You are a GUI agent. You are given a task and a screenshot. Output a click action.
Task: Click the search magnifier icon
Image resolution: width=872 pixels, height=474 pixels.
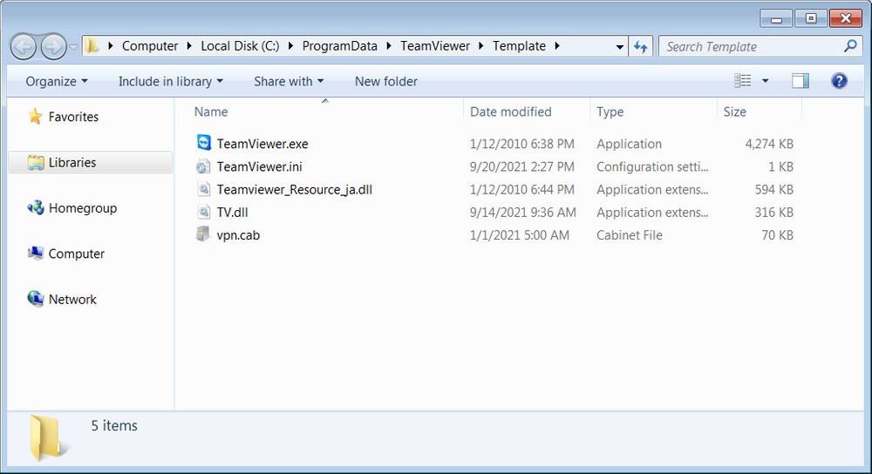click(x=850, y=46)
